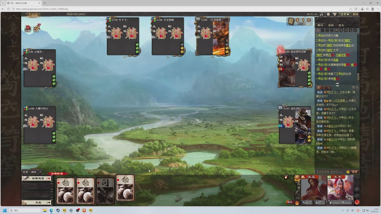Select player seat 月无殇 at top
The image size is (381, 214).
[168, 36]
